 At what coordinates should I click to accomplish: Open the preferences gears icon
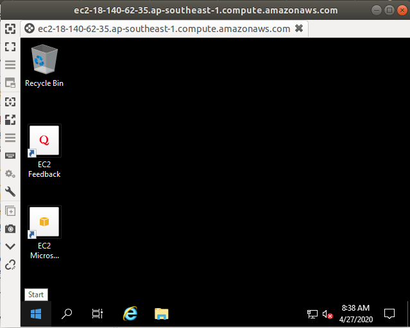10,174
